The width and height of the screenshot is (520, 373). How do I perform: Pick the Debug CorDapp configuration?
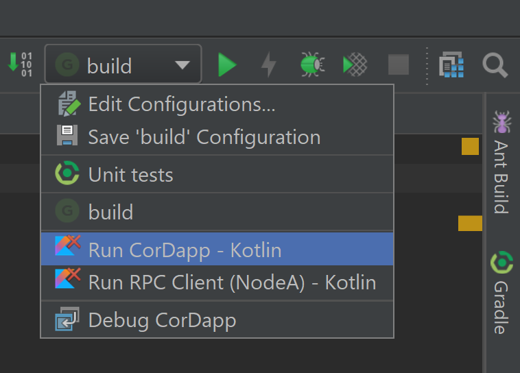(217, 320)
